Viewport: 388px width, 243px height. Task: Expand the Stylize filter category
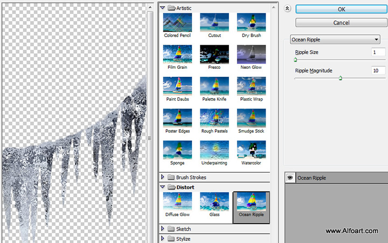163,239
